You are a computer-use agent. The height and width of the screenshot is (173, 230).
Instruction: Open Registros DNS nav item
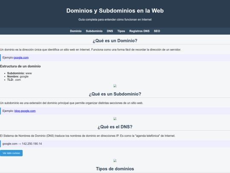139,31
